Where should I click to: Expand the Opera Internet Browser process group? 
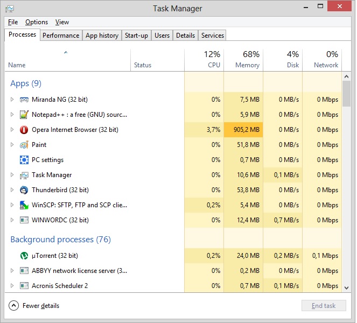pos(12,130)
